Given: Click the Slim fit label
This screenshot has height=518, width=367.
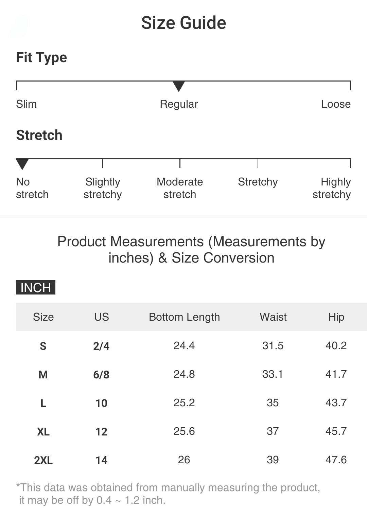Looking at the screenshot, I should pyautogui.click(x=27, y=104).
